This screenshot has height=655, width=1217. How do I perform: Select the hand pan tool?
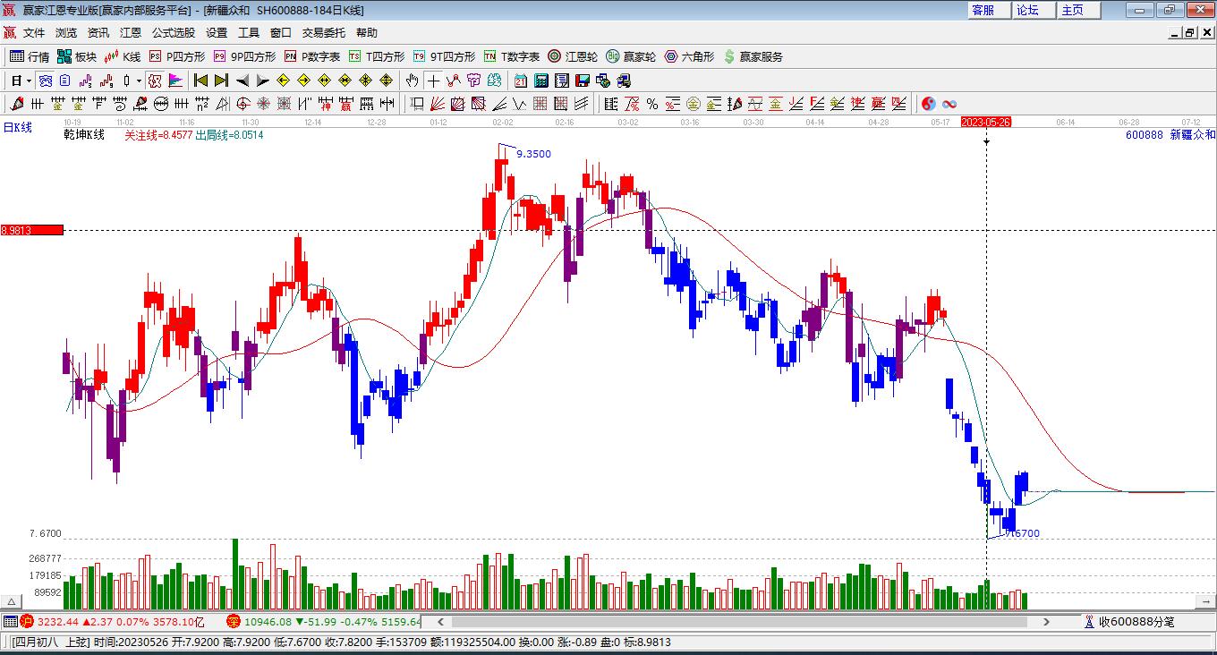click(x=413, y=81)
